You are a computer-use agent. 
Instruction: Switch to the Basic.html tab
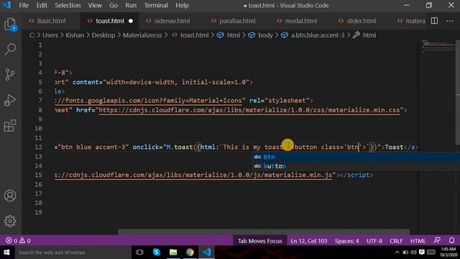51,21
